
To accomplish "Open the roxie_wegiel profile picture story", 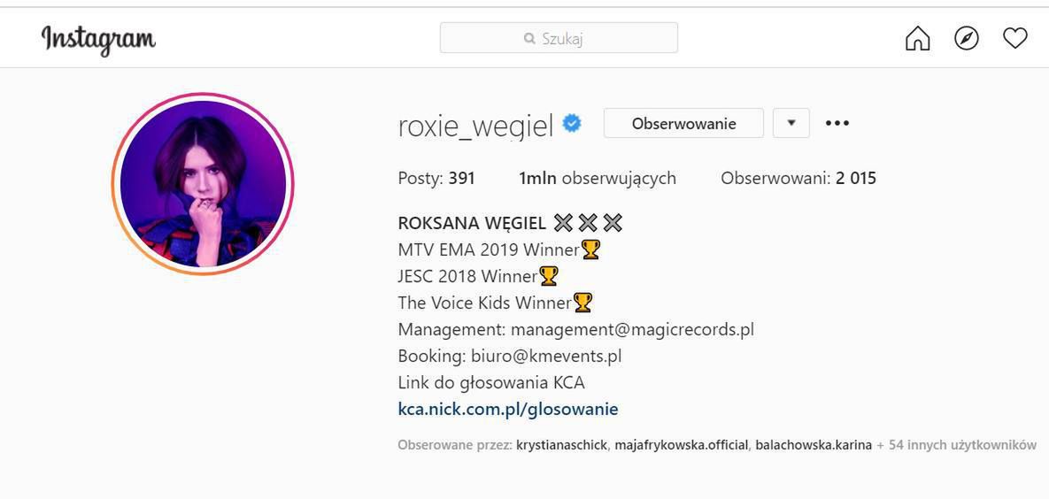I will 203,183.
